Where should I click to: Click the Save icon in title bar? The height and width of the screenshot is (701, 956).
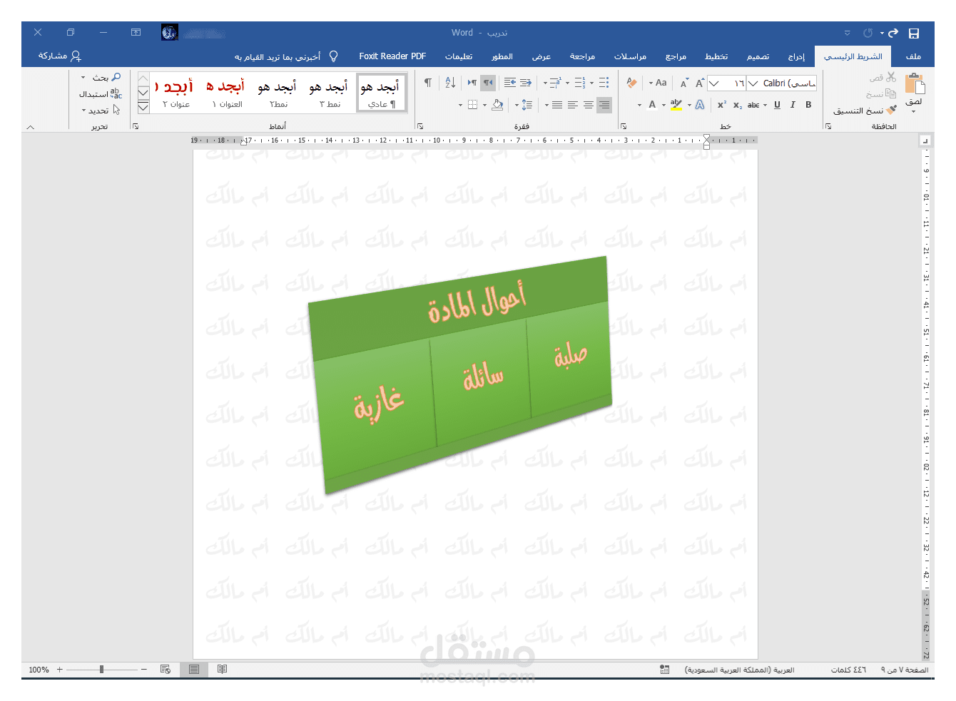click(914, 33)
